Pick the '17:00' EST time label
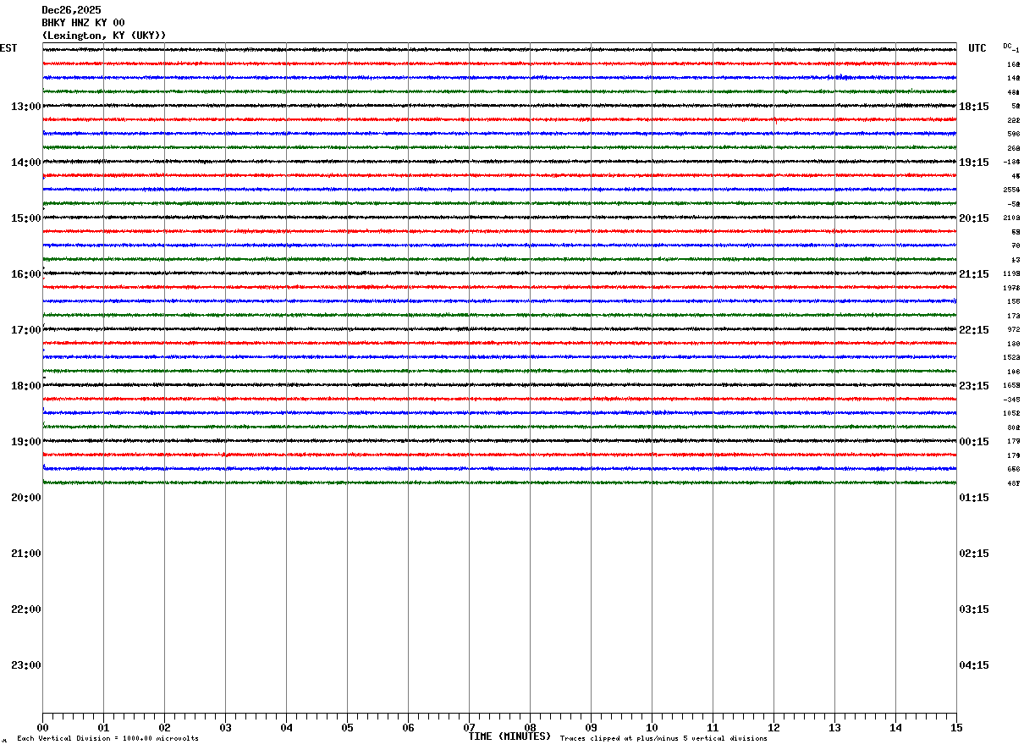Screen dimensions: 1024x750 (25, 330)
